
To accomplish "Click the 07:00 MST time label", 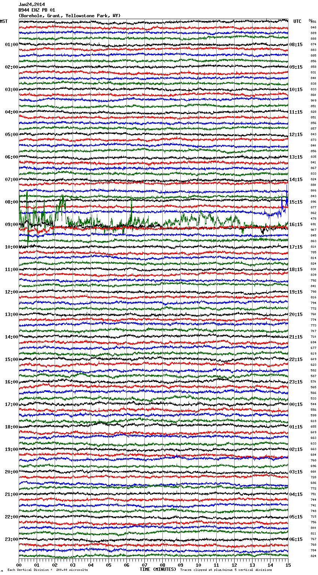I will [12, 180].
